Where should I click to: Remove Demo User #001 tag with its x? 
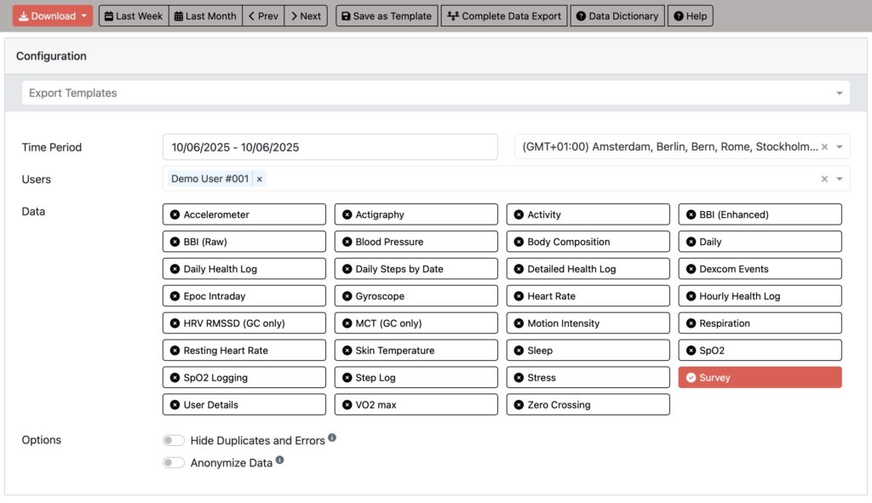tap(260, 179)
